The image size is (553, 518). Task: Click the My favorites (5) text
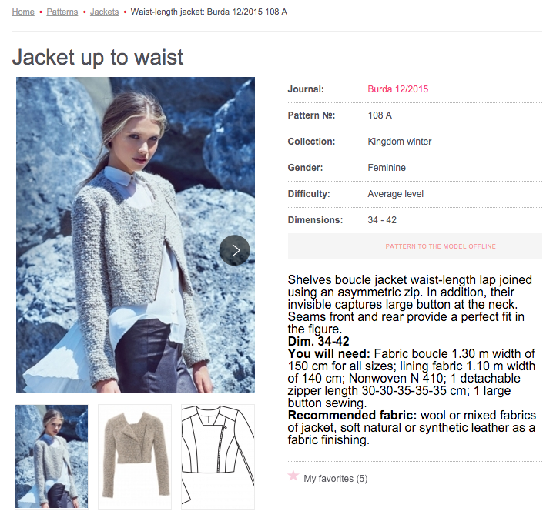pos(335,479)
